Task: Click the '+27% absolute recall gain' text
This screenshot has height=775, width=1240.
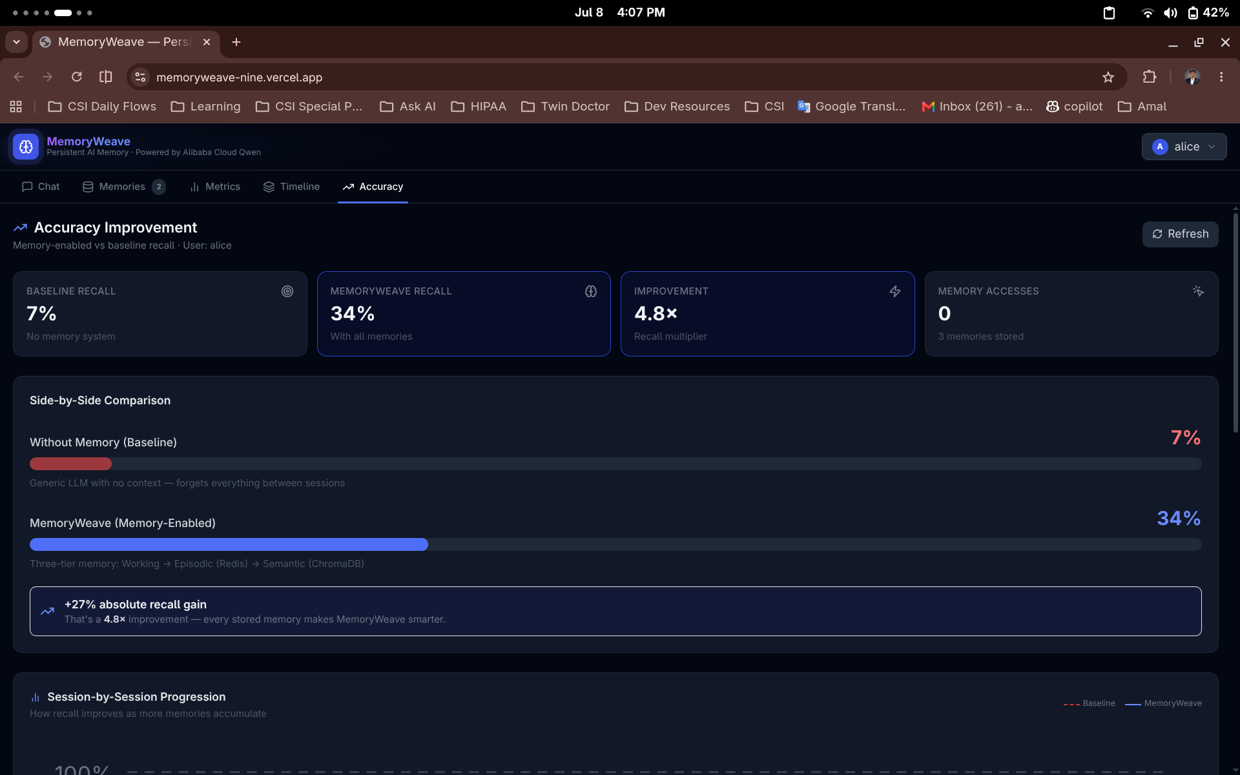Action: (x=136, y=604)
